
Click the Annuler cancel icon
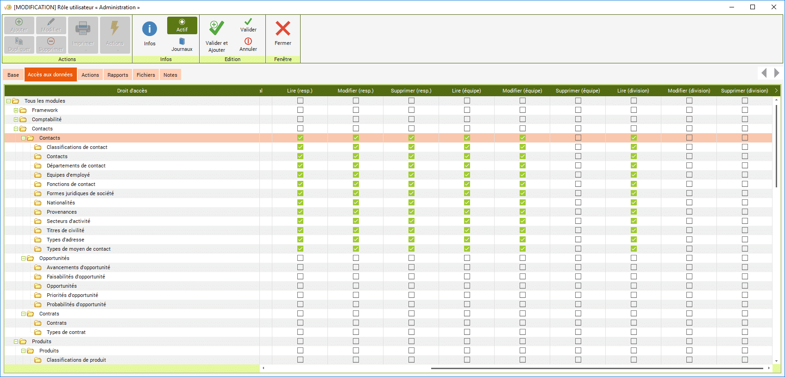(x=248, y=41)
